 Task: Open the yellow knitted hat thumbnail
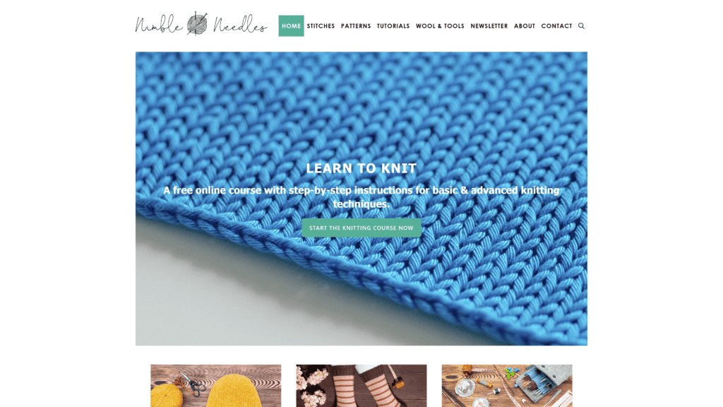(x=216, y=386)
